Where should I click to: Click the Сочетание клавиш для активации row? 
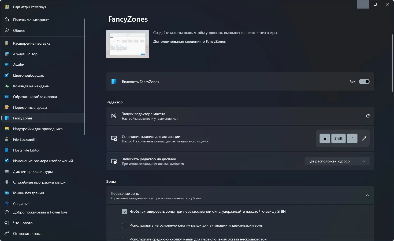pos(240,139)
